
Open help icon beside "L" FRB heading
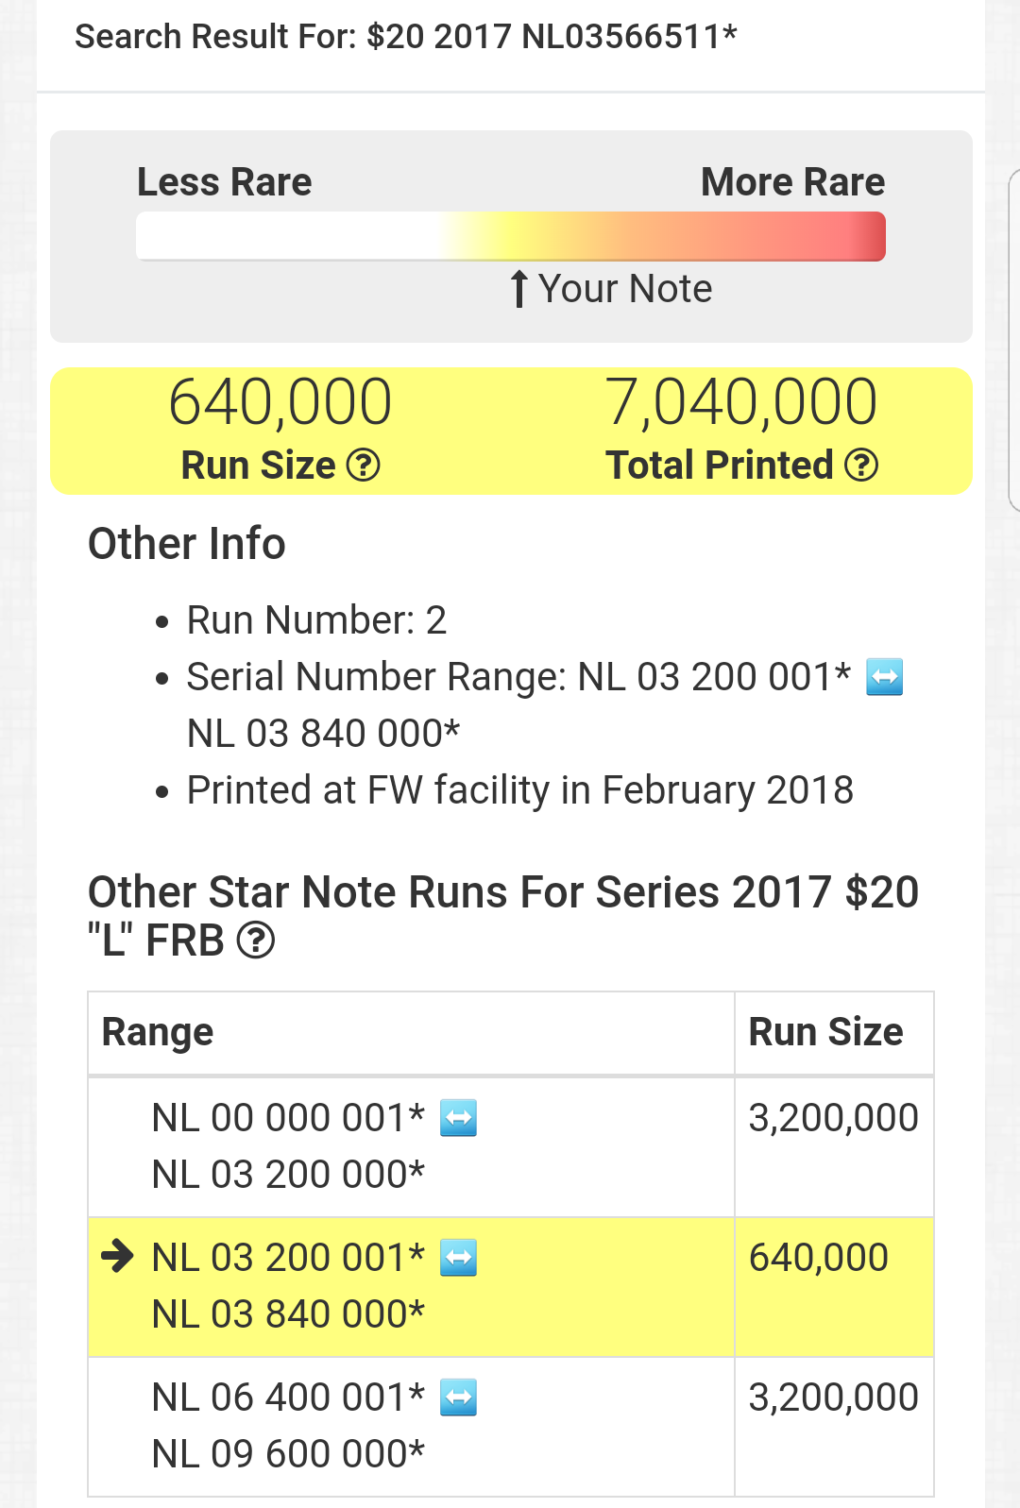tap(256, 940)
